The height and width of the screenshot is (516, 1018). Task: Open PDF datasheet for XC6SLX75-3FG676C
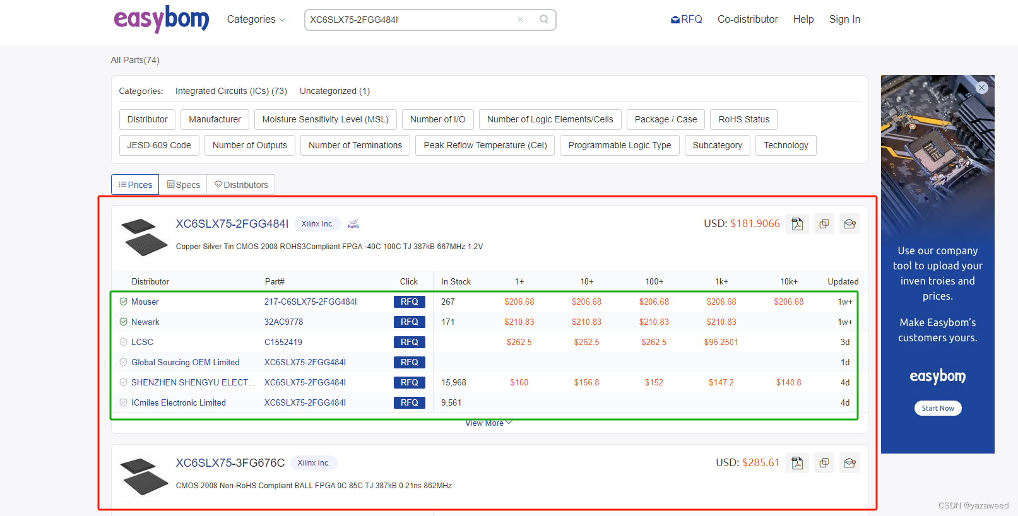pos(797,463)
